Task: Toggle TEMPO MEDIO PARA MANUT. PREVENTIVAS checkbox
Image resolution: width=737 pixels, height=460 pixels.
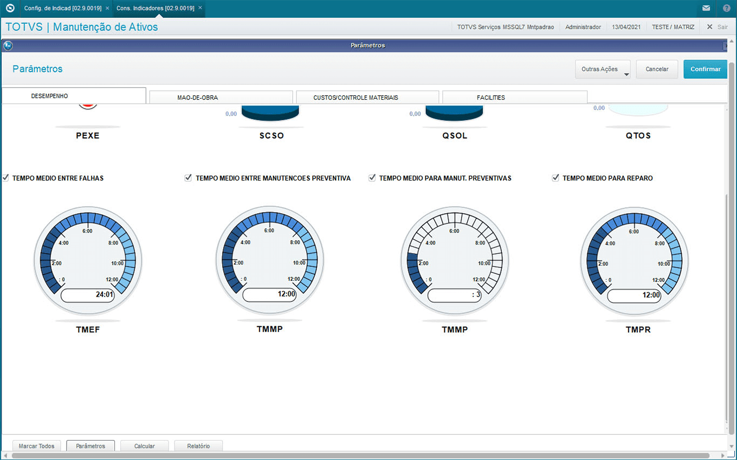Action: coord(372,178)
